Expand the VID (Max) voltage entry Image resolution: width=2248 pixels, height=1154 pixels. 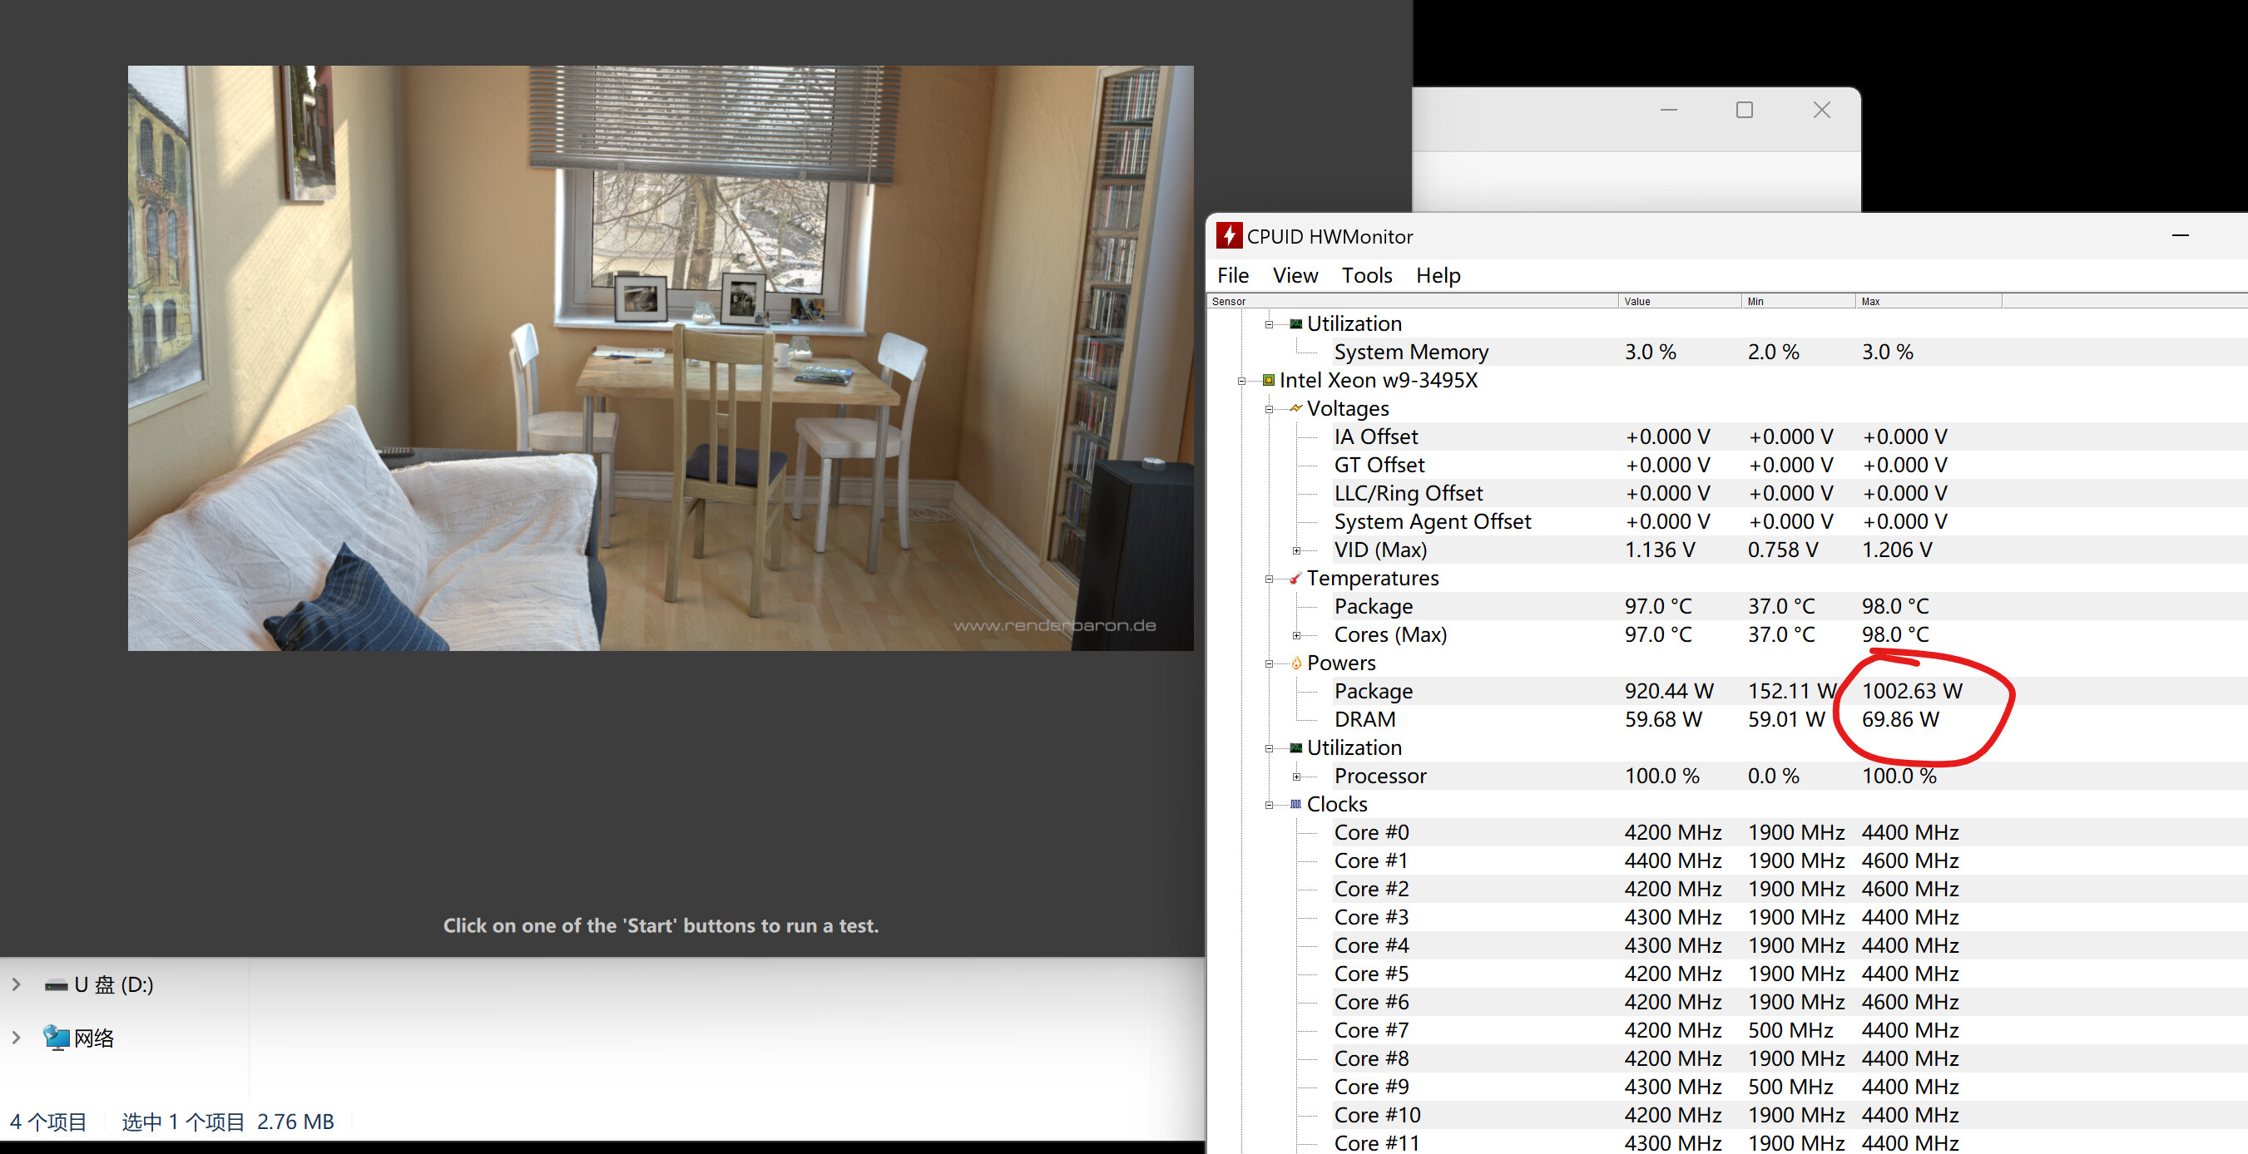click(1296, 550)
